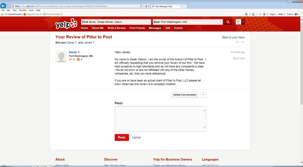Click the blue Help question-mark icon

pyautogui.click(x=296, y=14)
